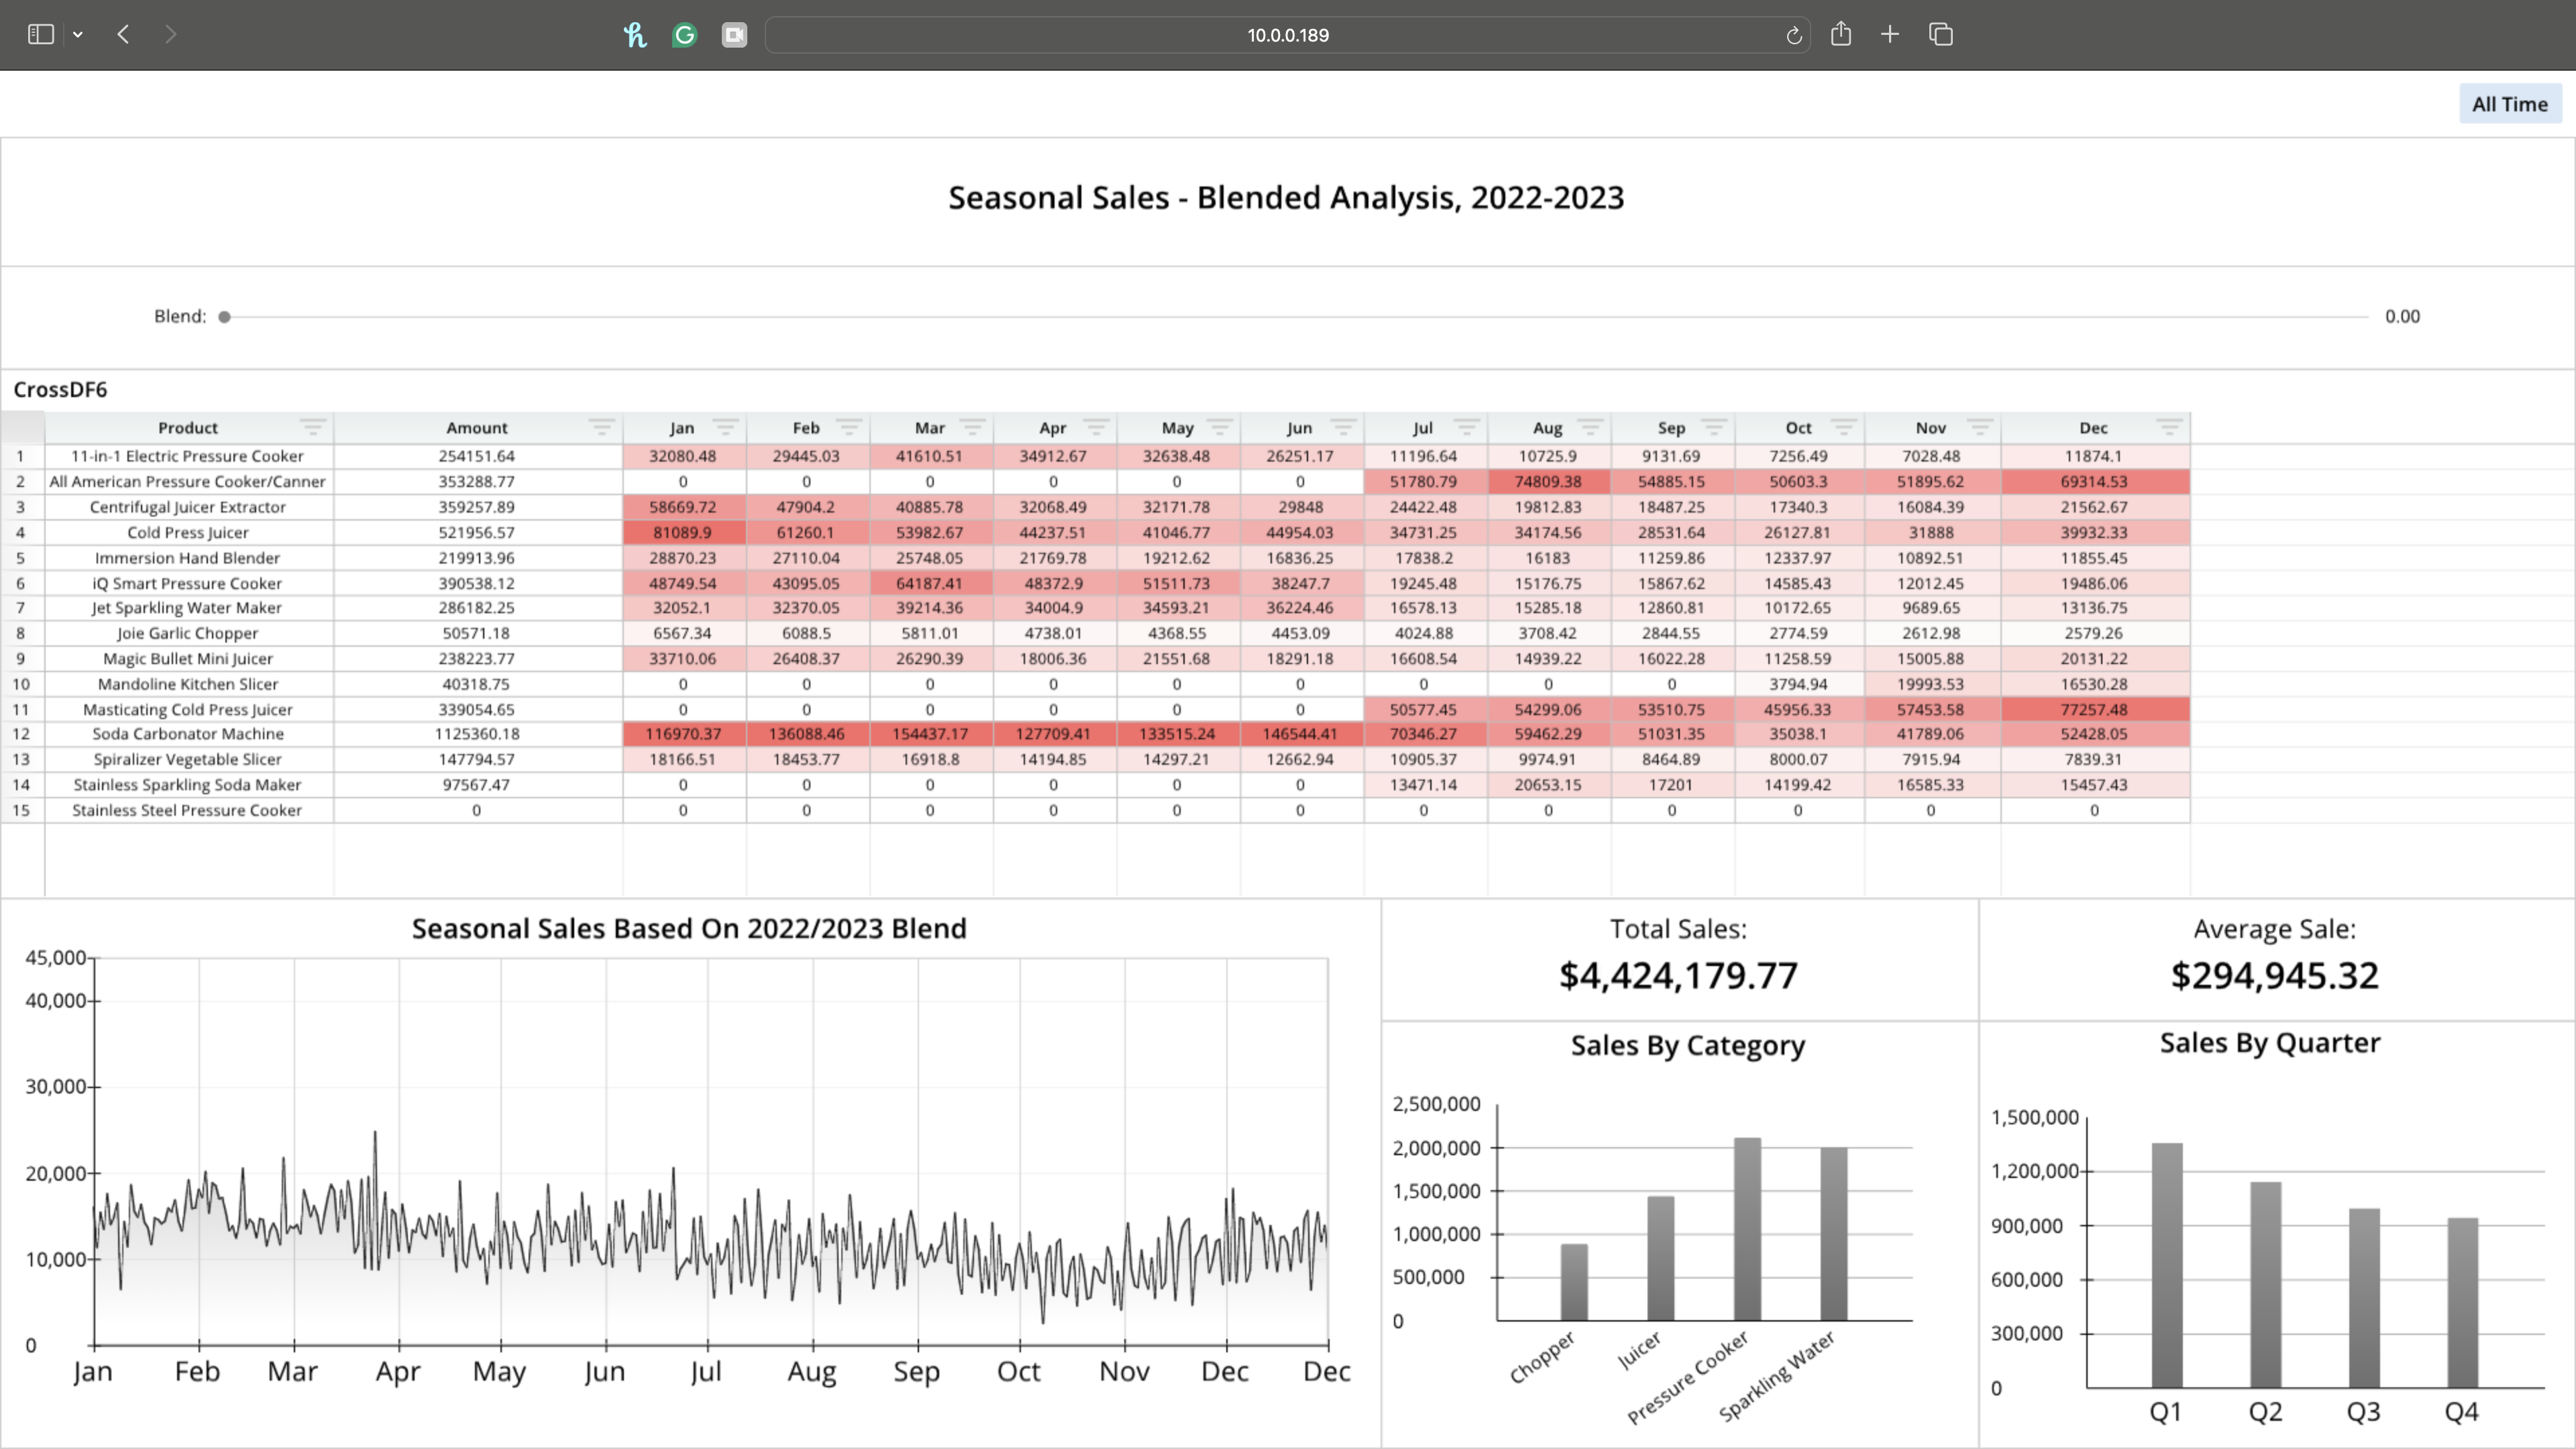Click the Juicer category bar
This screenshot has width=2576, height=1449.
1660,1259
